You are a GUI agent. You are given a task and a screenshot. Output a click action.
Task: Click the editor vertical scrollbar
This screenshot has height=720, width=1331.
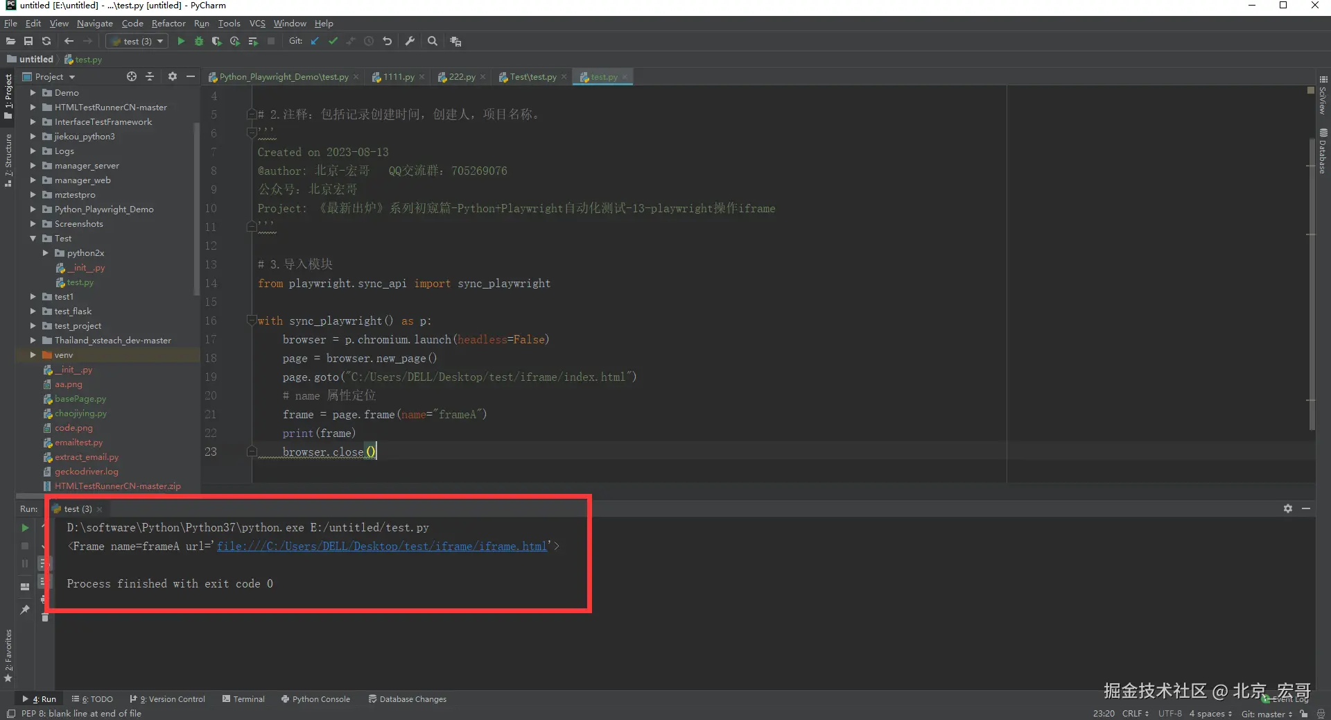[1312, 284]
